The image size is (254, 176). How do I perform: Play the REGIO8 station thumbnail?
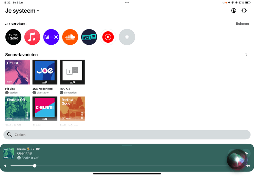pyautogui.click(x=72, y=72)
